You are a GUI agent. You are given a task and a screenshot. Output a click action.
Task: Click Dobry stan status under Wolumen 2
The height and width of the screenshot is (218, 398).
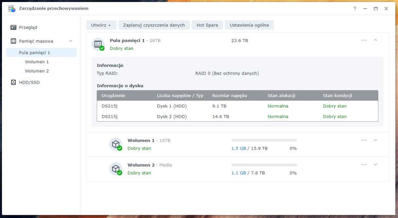click(139, 173)
